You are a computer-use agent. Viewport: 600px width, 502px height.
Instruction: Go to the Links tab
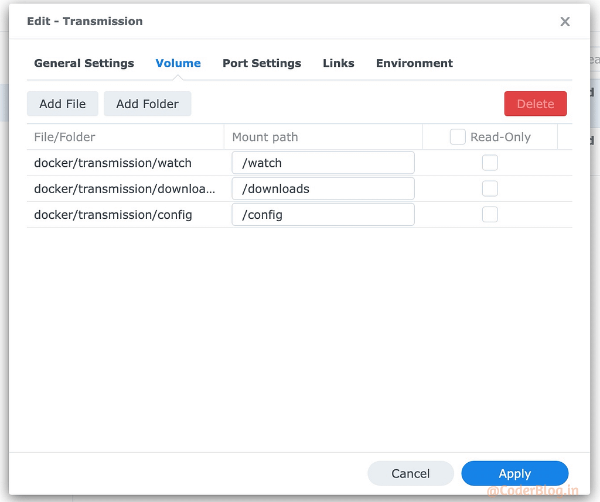point(338,63)
